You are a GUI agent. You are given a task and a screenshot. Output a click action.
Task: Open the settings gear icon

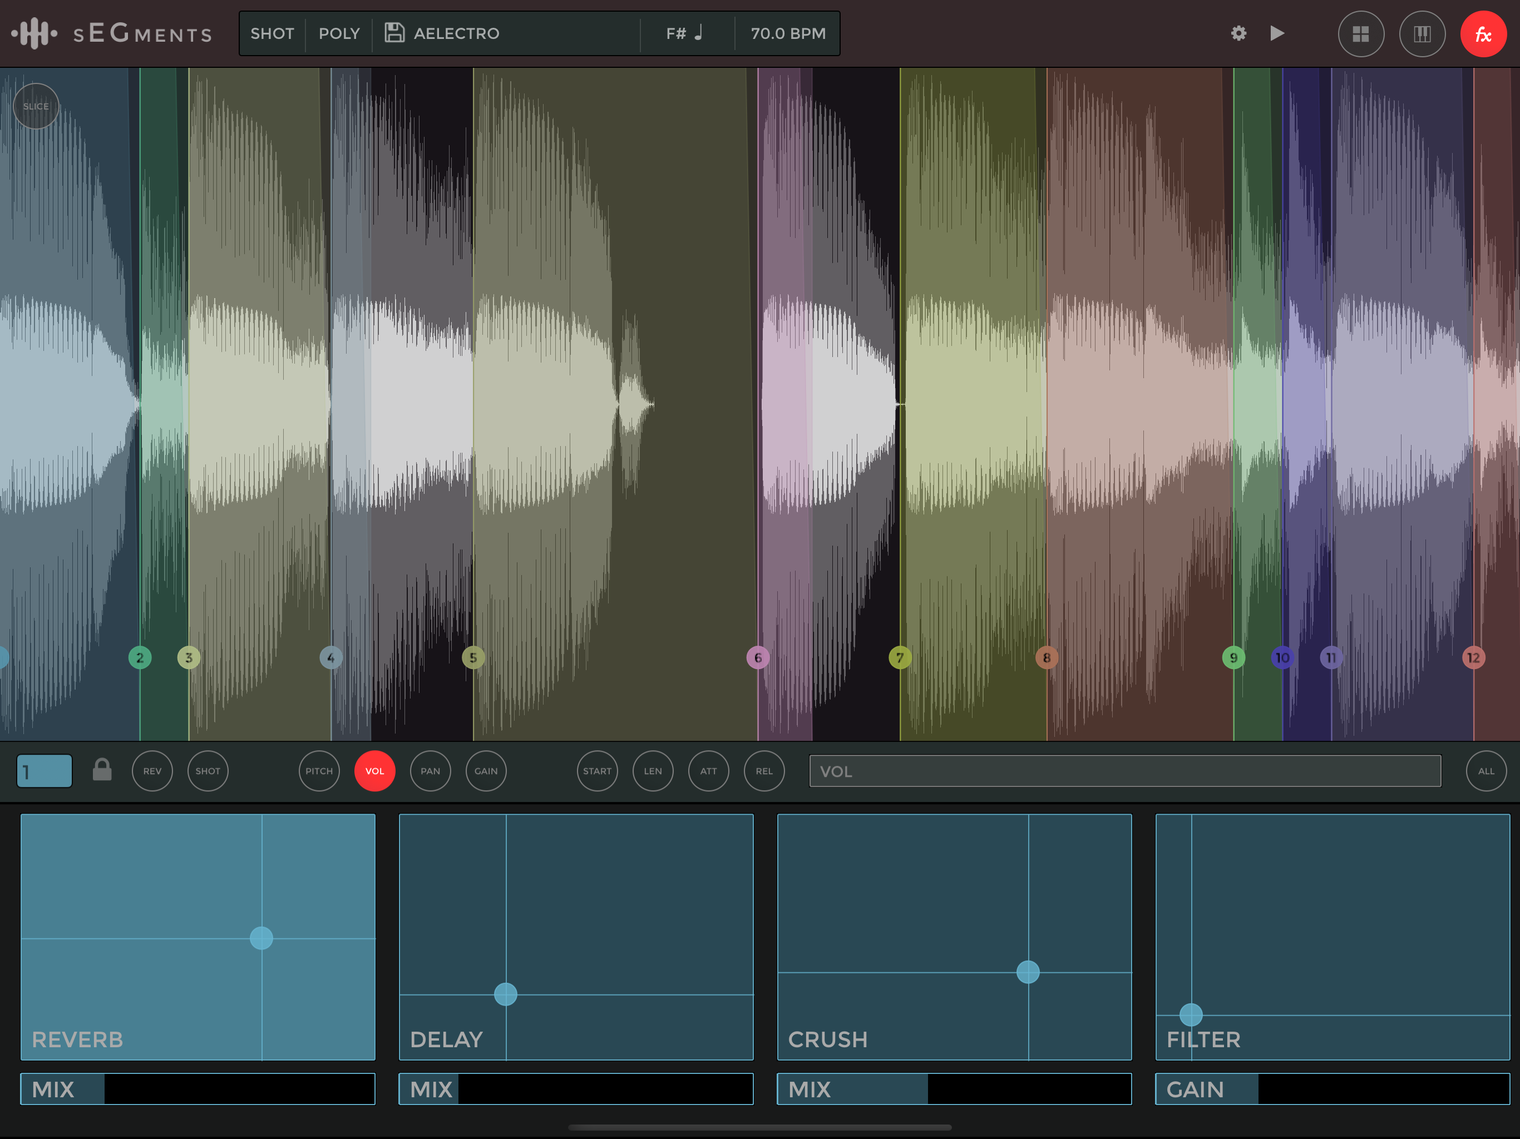1238,33
